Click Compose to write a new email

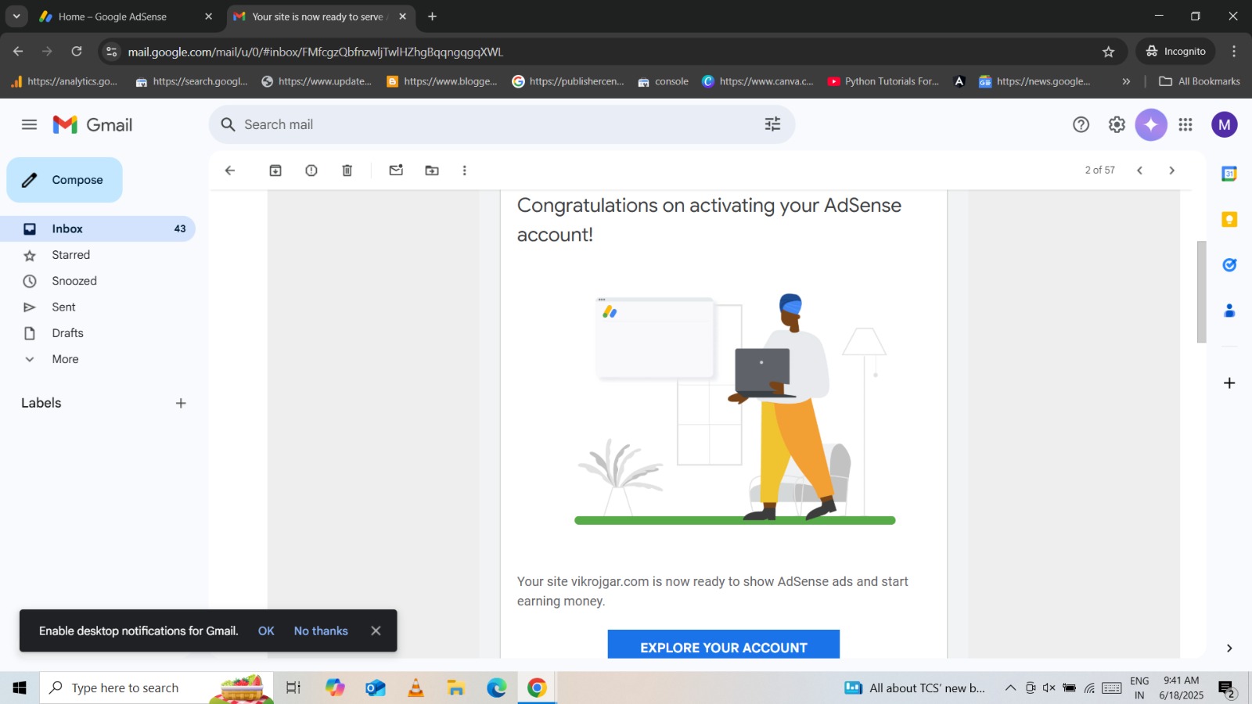[65, 180]
